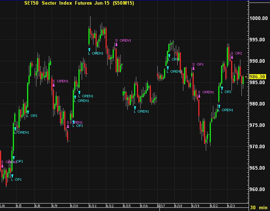
Task: Select the L OPEN1 arrow above 6/11
Action: tap(89, 49)
